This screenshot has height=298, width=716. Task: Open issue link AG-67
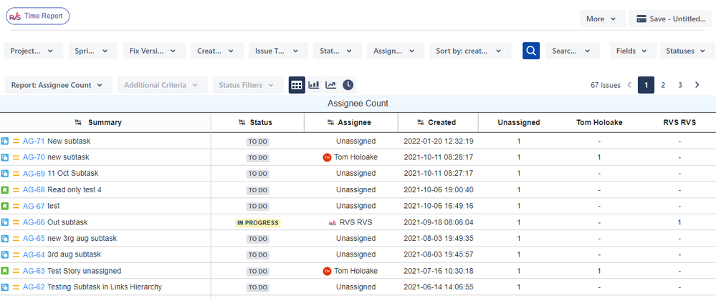[34, 206]
